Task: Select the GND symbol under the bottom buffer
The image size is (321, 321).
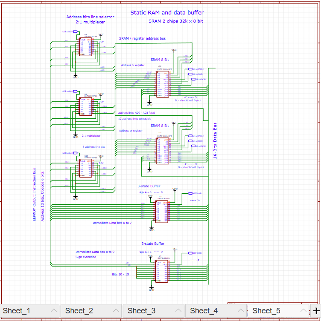Action: click(x=152, y=289)
